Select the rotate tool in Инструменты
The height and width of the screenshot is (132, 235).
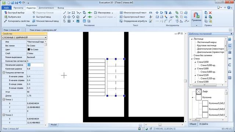[162, 13]
